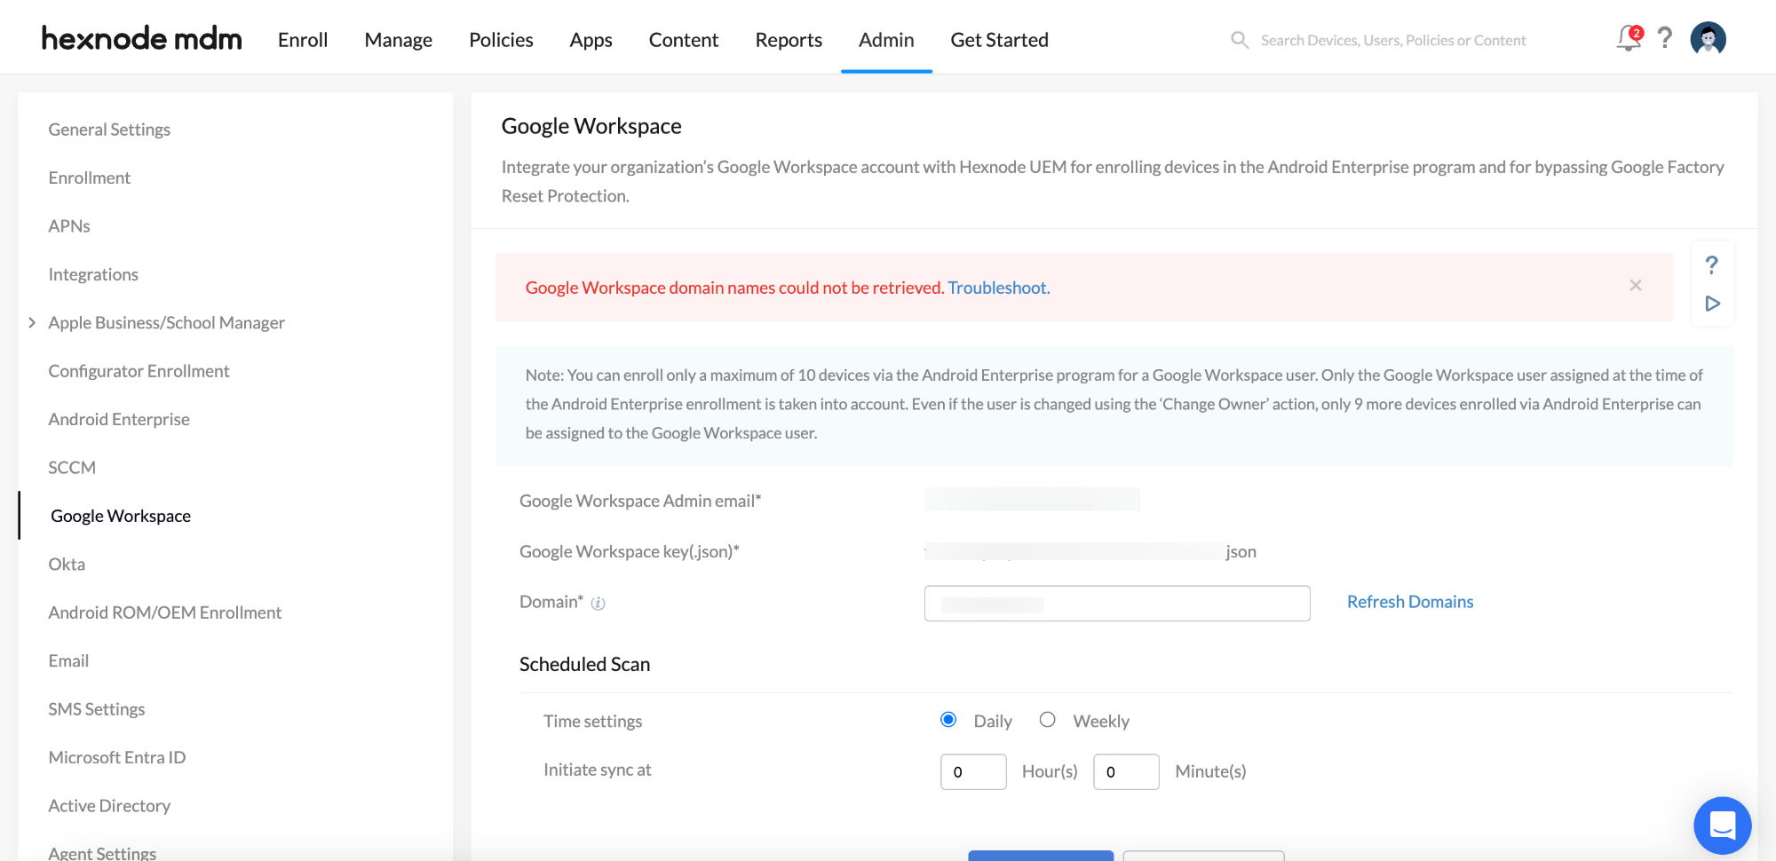Open Agent Settings
Image resolution: width=1776 pixels, height=861 pixels.
[x=102, y=853]
